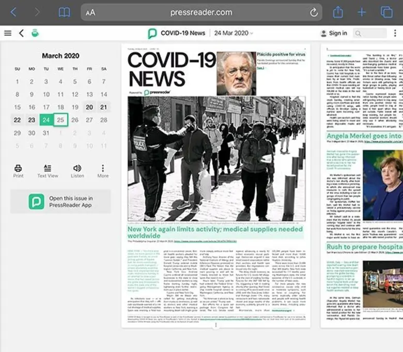The width and height of the screenshot is (403, 352).
Task: Select March 23 in calendar
Action: pyautogui.click(x=32, y=120)
